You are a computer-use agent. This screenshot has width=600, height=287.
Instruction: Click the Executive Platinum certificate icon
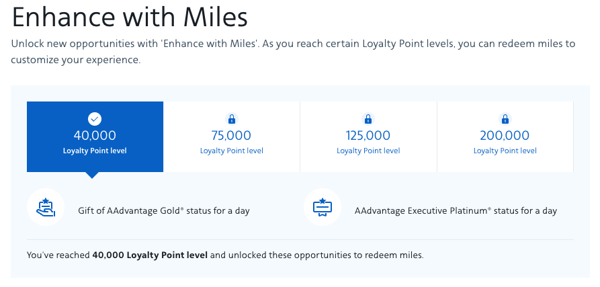(323, 207)
